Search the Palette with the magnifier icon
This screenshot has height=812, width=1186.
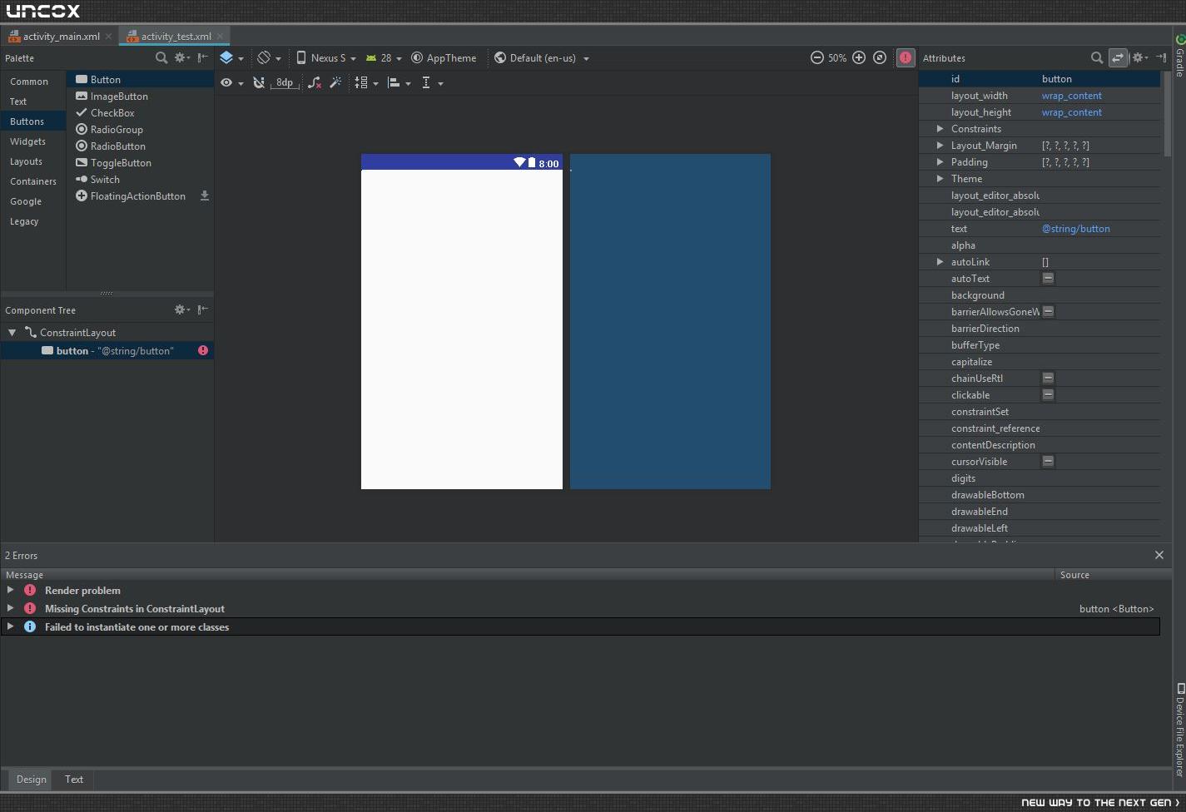tap(161, 57)
